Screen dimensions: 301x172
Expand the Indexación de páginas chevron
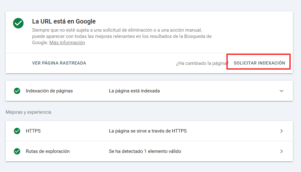coord(281,91)
